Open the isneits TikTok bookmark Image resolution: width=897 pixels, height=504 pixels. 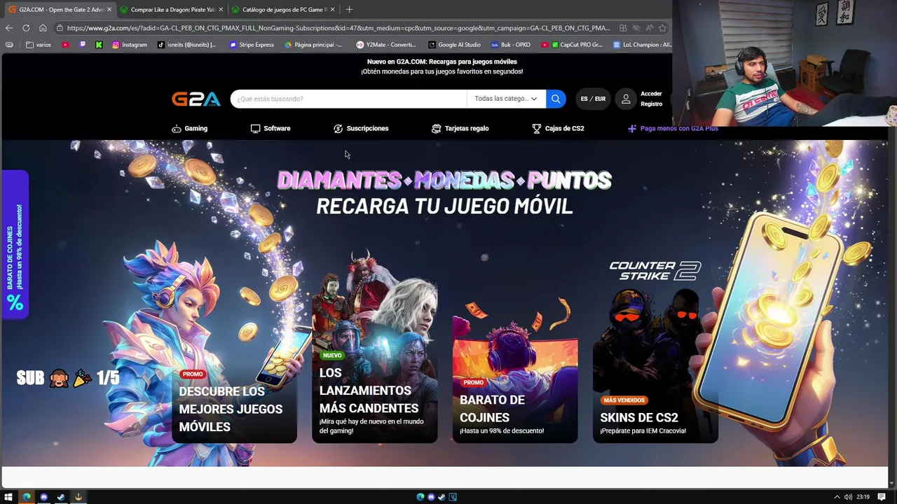tap(186, 45)
